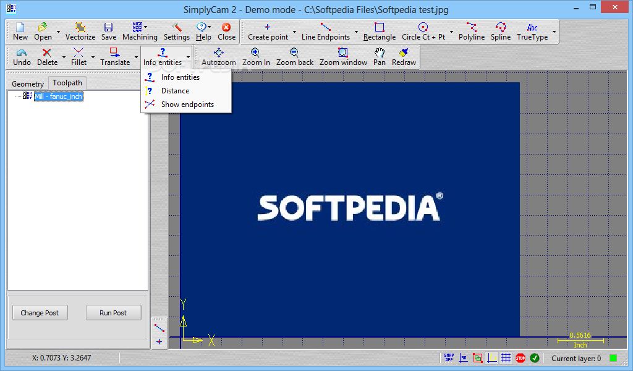Expand the Delete dropdown arrow
Screen dimensions: 633x371
point(64,57)
